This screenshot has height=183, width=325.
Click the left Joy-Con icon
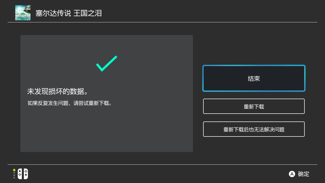click(20, 174)
